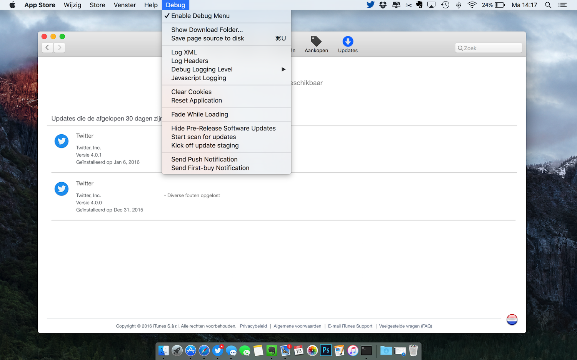
Task: Open E-mail iTunes Support link
Action: (350, 326)
